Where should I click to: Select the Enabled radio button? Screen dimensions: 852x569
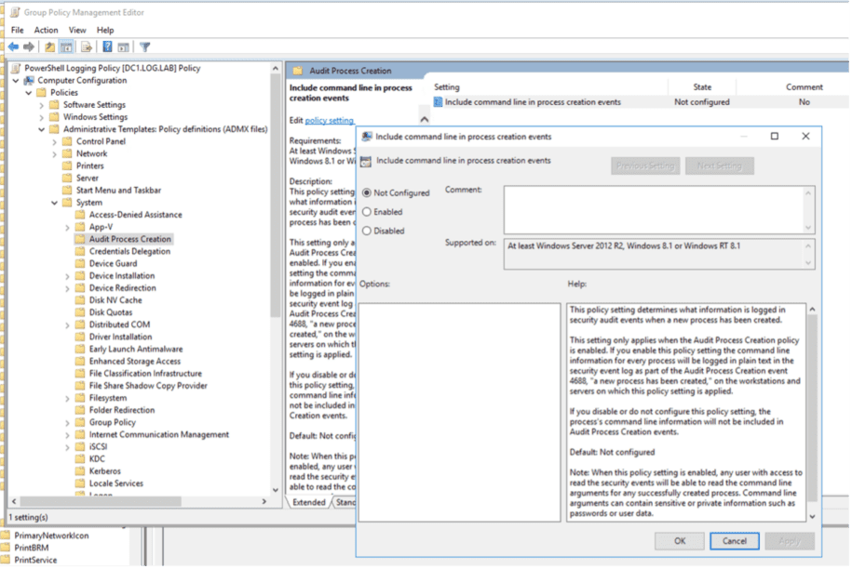pos(366,212)
